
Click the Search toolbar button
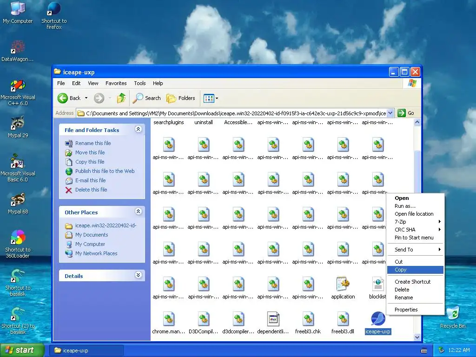click(x=147, y=98)
